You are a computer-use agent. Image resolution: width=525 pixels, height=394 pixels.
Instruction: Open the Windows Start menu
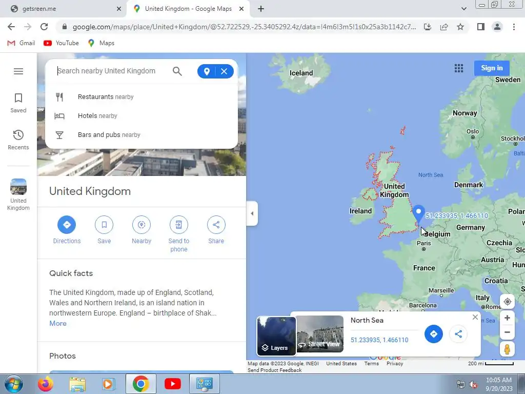coord(13,384)
